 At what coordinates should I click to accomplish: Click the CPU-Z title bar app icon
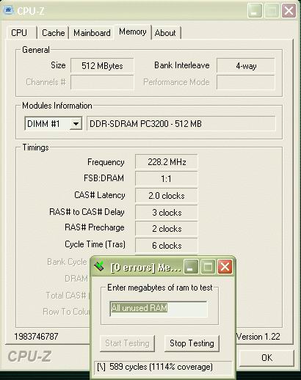click(x=8, y=10)
